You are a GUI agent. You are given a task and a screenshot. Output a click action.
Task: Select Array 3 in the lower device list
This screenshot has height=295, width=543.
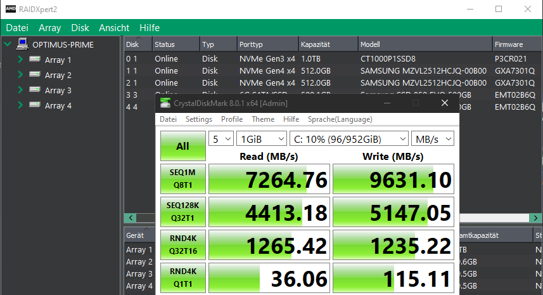coord(139,274)
